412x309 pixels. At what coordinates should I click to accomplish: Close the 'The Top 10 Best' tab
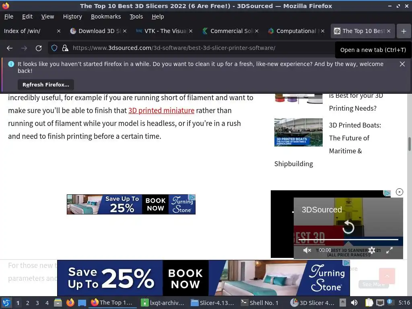click(x=389, y=31)
